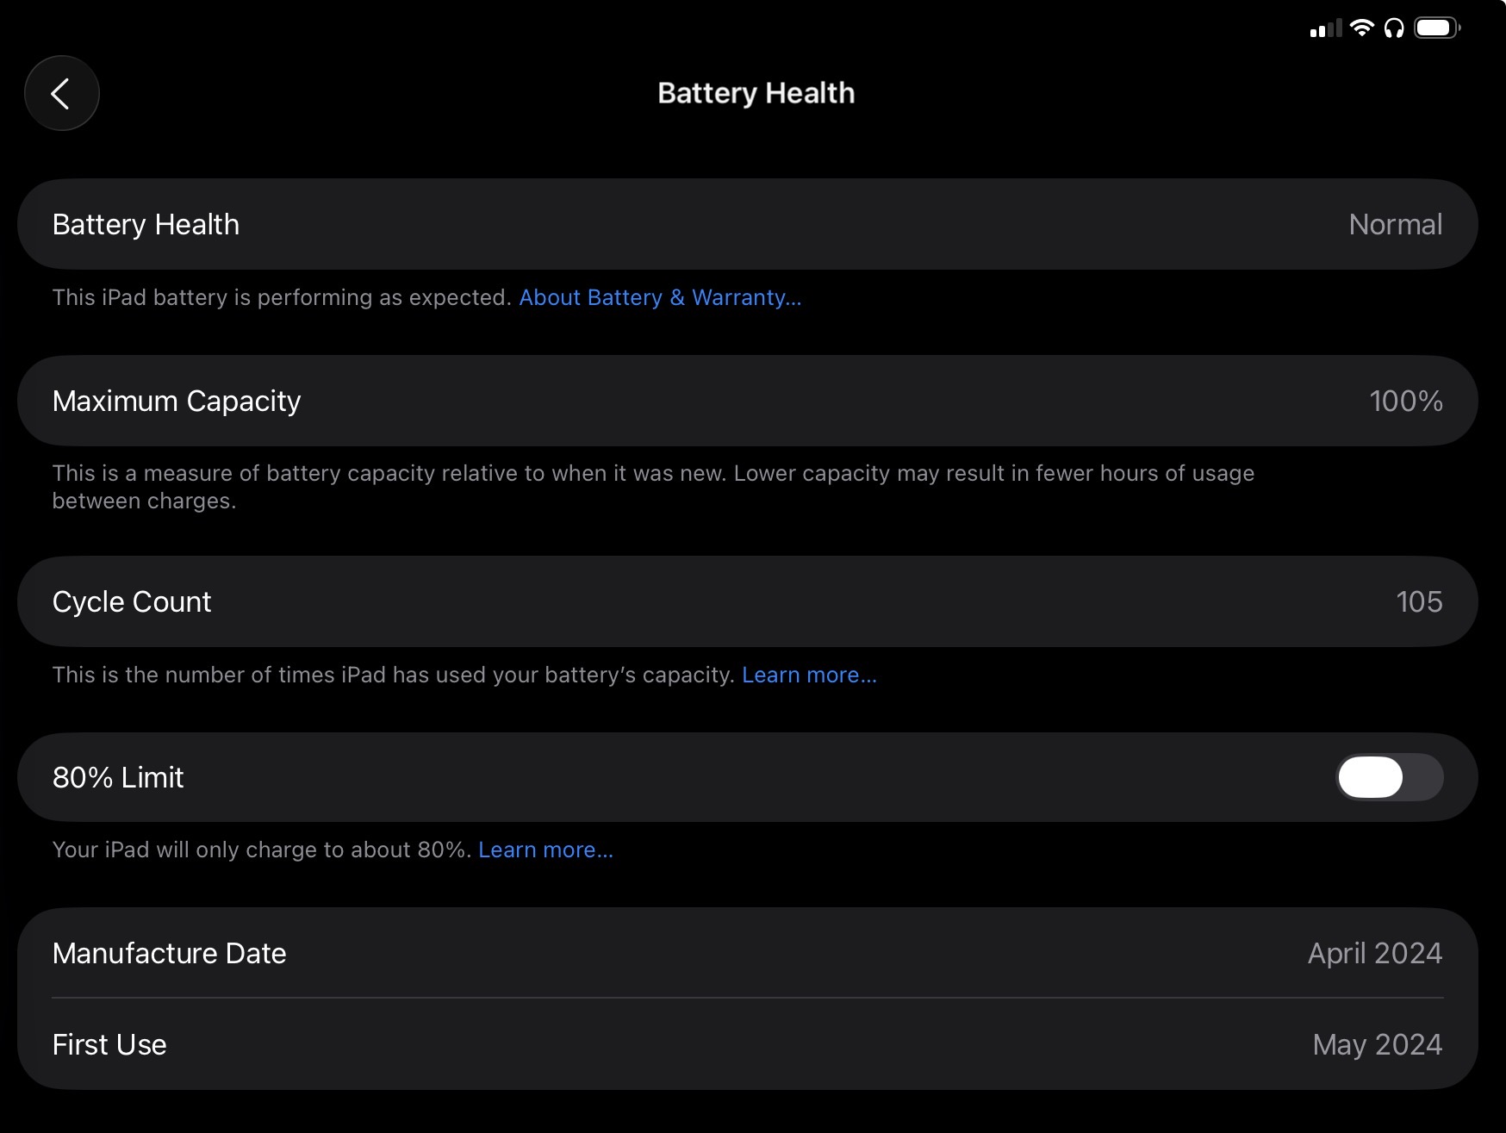Open Cycle Count Learn more link
1506x1133 pixels.
coord(809,675)
